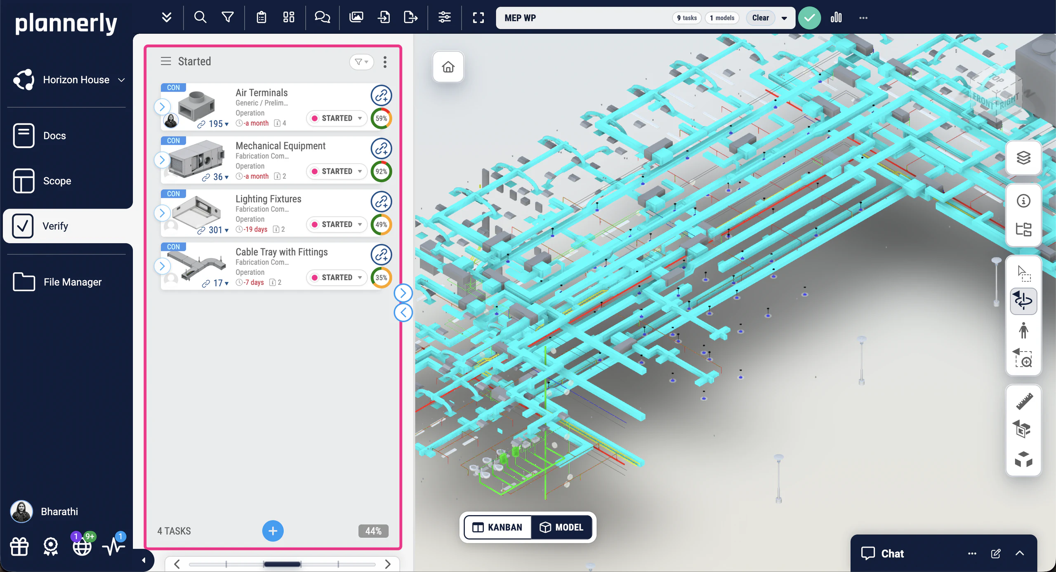
Task: Click the image gallery icon in toolbar
Action: tap(356, 17)
